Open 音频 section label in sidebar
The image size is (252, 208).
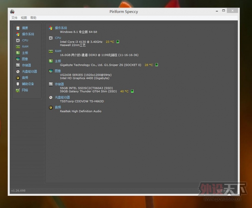[25, 78]
